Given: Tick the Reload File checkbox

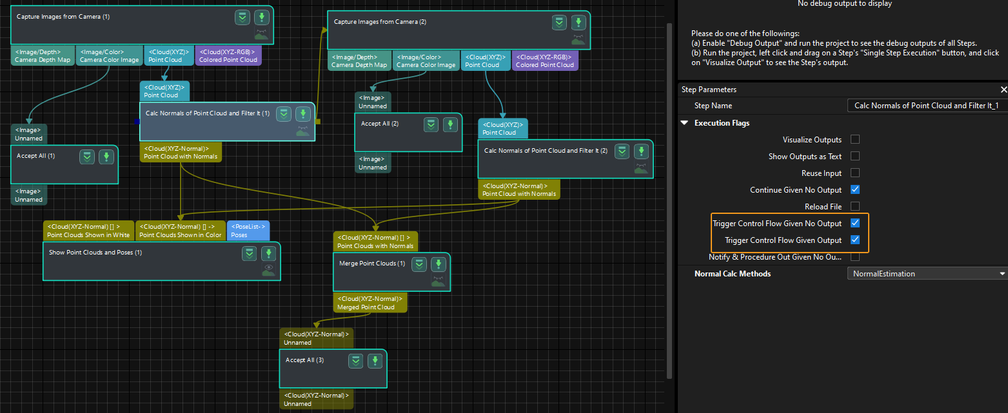Looking at the screenshot, I should tap(855, 207).
